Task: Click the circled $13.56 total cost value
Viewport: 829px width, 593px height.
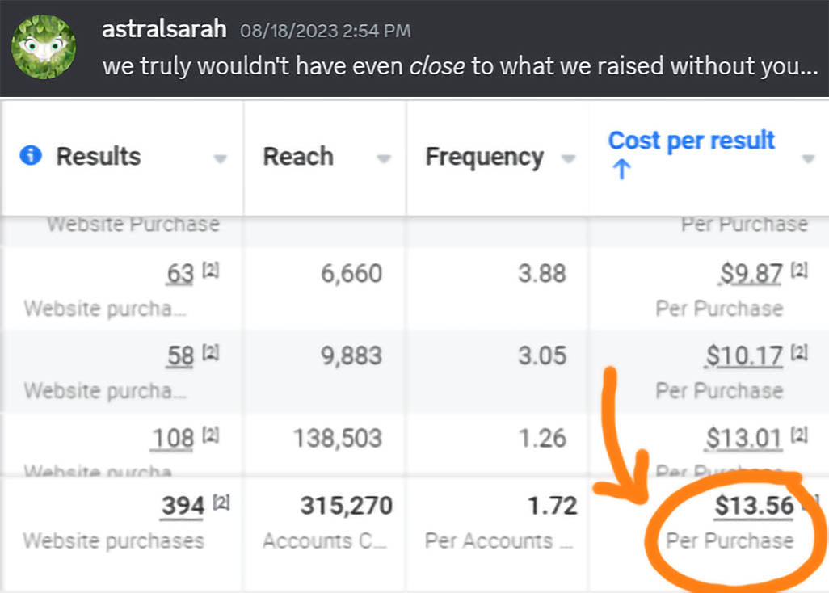Action: coord(754,507)
